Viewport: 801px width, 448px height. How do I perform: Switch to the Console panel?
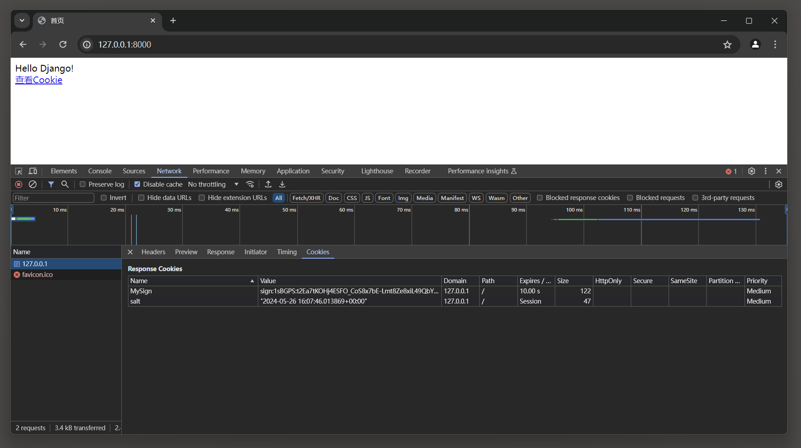click(100, 171)
